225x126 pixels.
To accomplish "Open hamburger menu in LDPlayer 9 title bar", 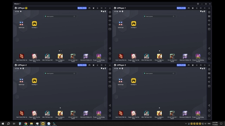I will click(97, 8).
